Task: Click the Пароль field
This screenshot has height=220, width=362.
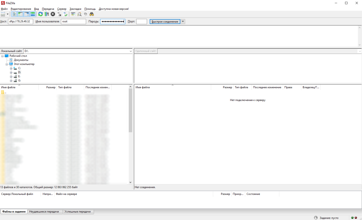Action: tap(113, 22)
